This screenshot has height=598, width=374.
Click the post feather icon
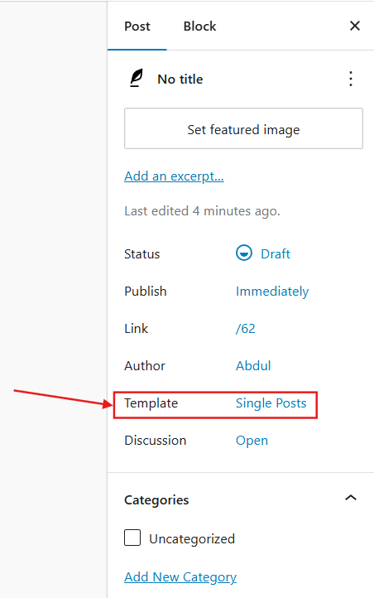point(137,78)
